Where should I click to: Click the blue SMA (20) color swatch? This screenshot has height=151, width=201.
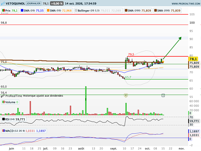coord(22,10)
